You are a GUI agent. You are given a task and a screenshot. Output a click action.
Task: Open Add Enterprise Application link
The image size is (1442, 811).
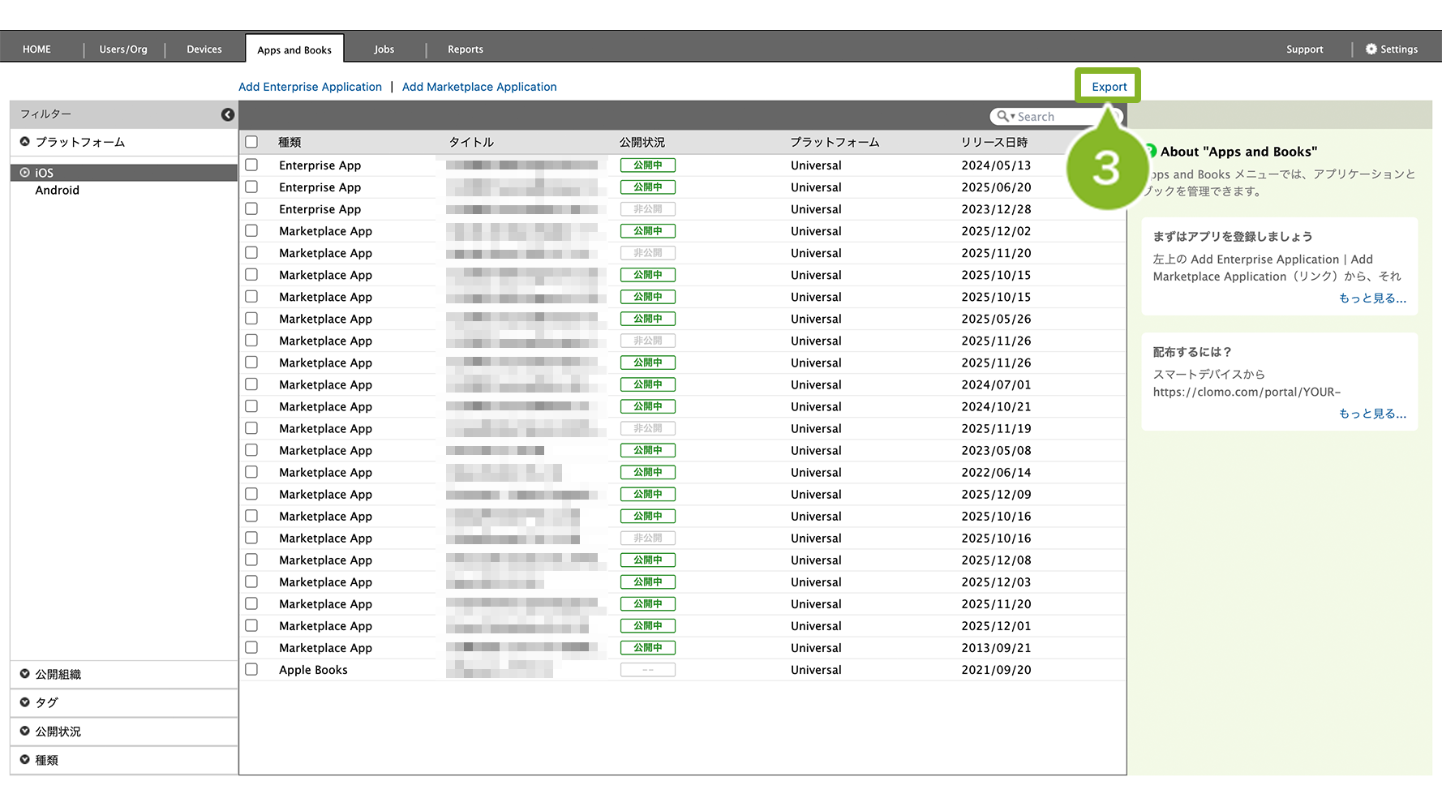click(310, 87)
